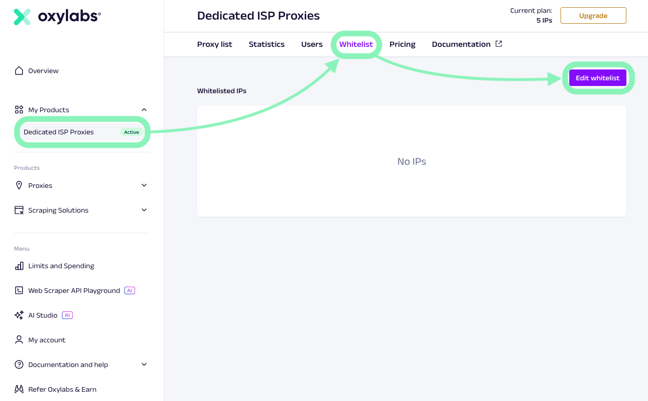Click the Oxylabs logo icon
This screenshot has height=401, width=648.
pyautogui.click(x=22, y=16)
